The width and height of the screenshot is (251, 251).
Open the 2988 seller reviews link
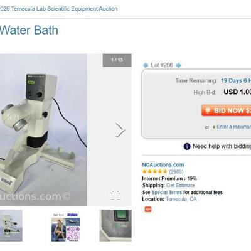176,172
